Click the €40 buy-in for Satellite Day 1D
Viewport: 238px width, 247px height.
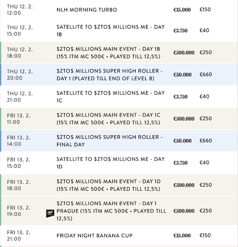point(204,163)
